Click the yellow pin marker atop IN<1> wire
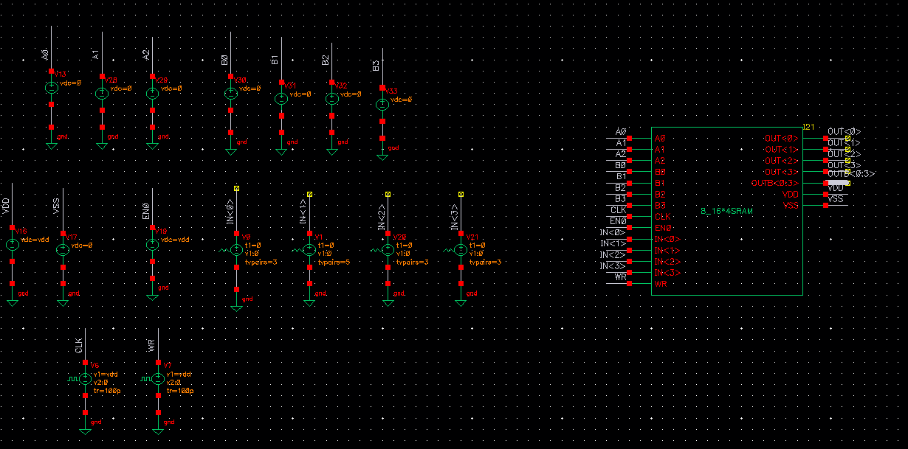Viewport: 908px width, 449px height. [309, 193]
